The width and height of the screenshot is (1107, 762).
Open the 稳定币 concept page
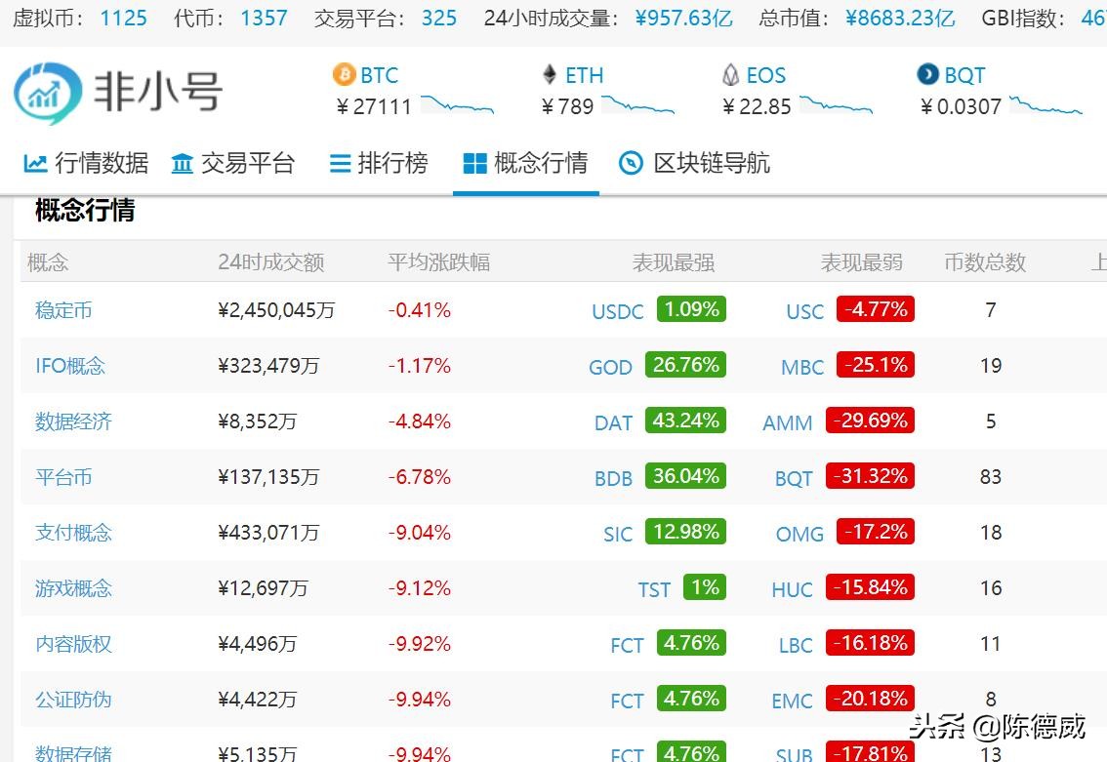point(62,310)
